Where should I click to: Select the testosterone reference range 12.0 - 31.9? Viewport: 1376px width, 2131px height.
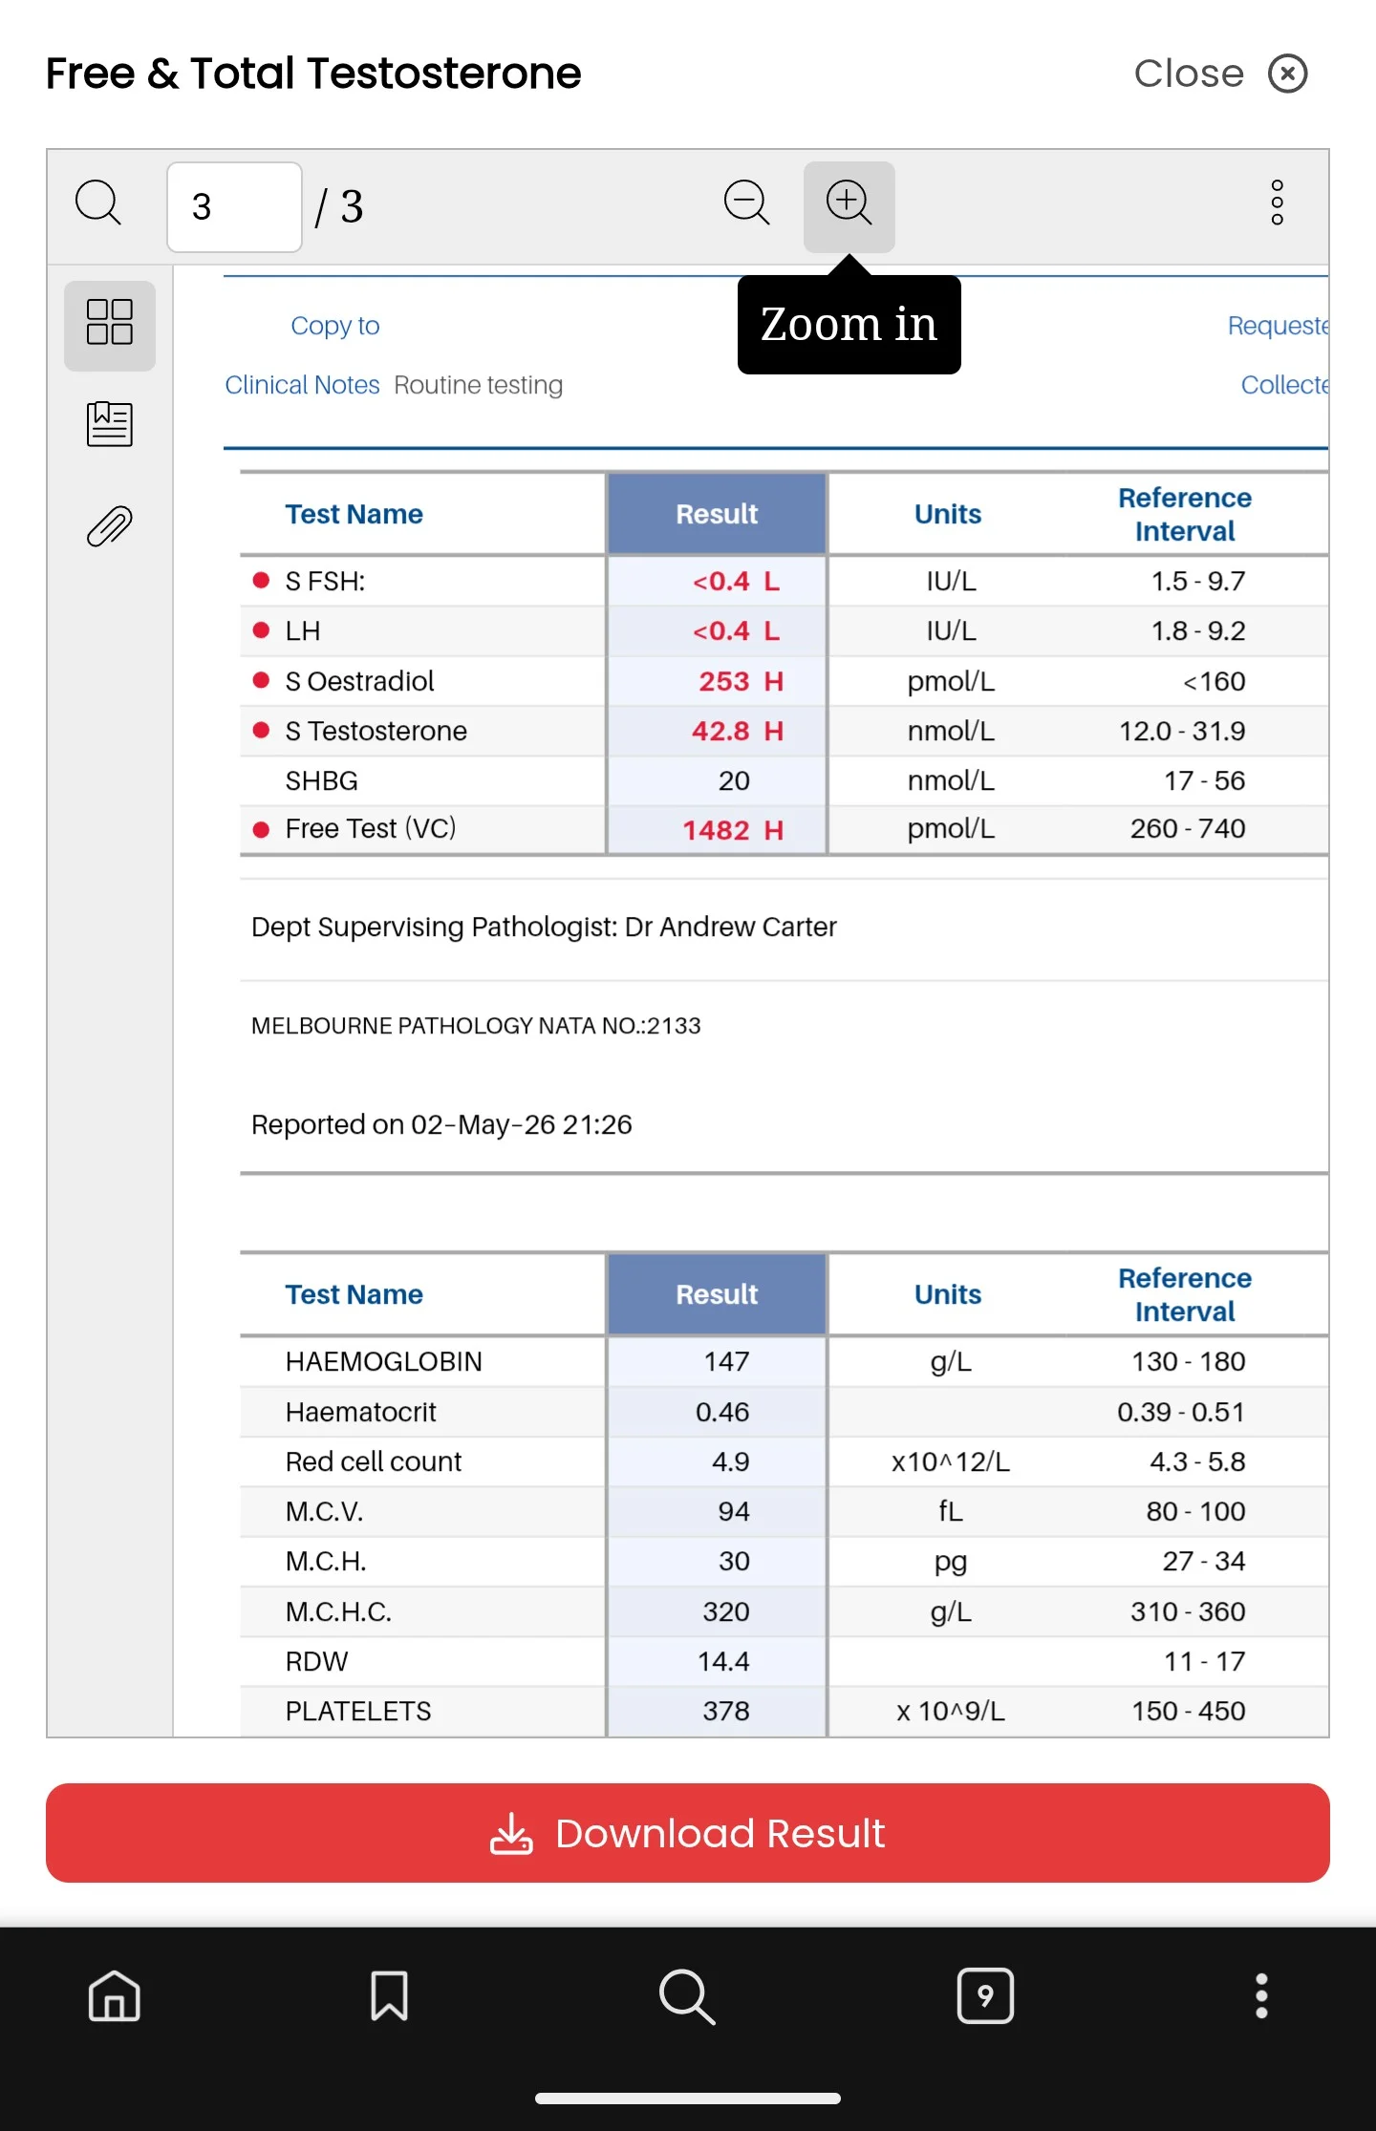click(x=1182, y=732)
